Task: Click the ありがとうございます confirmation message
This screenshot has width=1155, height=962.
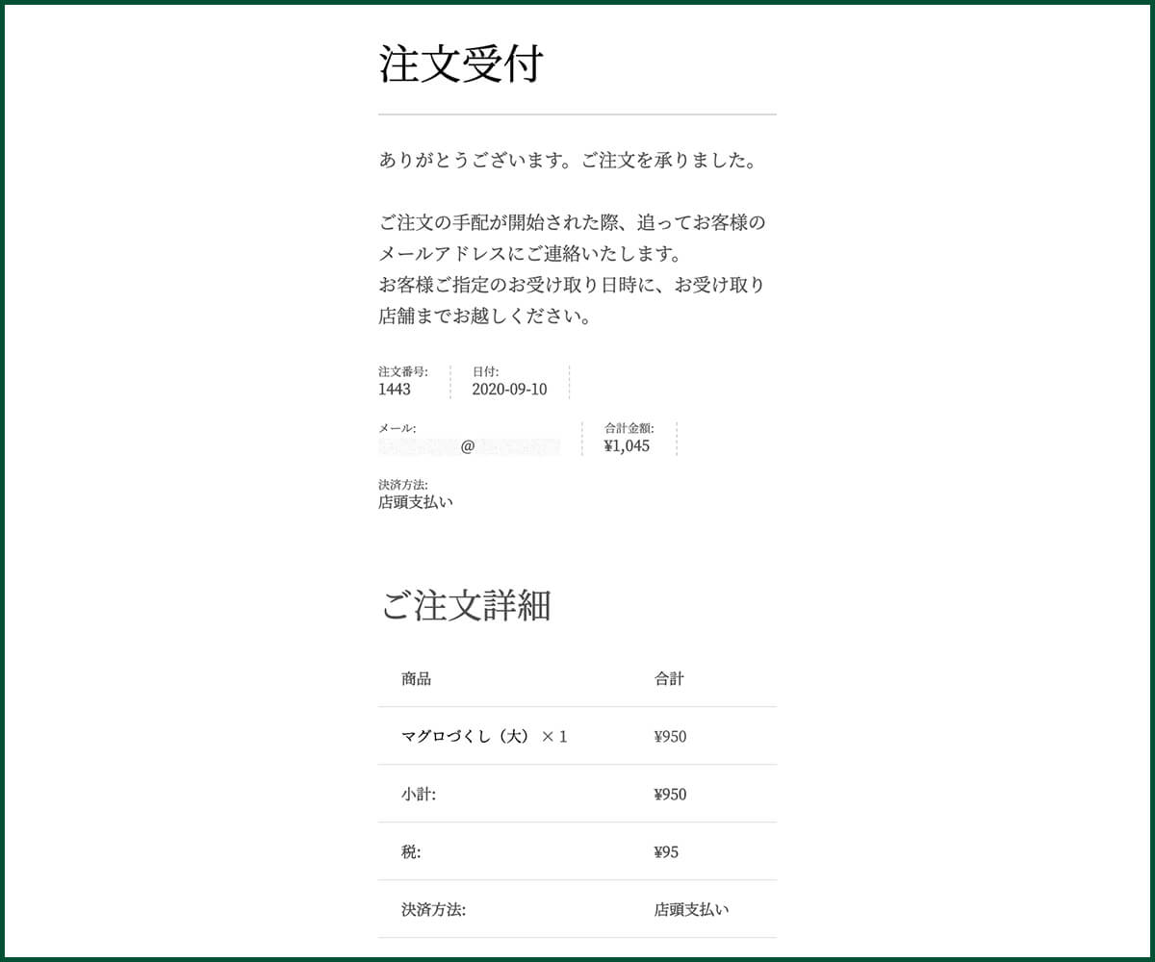Action: pyautogui.click(x=568, y=161)
